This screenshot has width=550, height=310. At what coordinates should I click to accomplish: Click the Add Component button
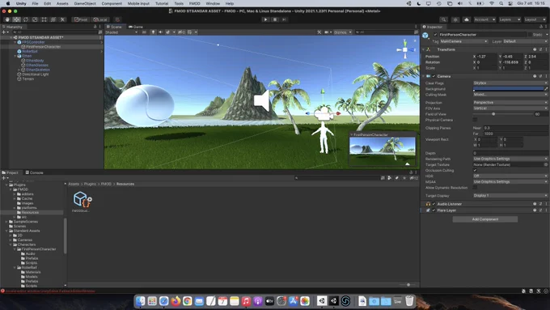pyautogui.click(x=484, y=219)
